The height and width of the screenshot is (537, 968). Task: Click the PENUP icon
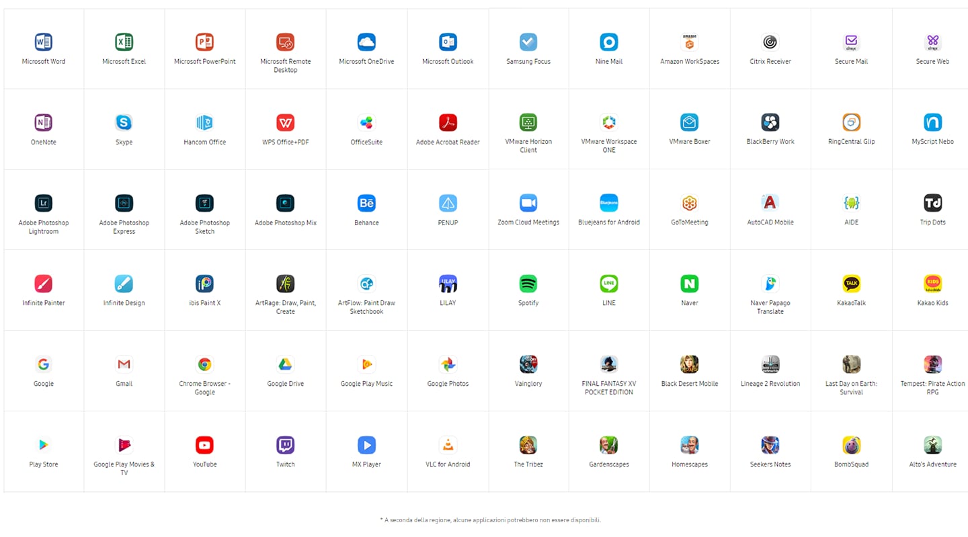[x=448, y=203]
